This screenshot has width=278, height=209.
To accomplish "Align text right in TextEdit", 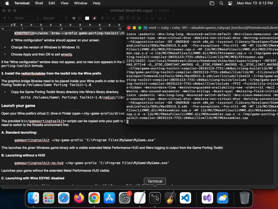I will (x=133, y=18).
